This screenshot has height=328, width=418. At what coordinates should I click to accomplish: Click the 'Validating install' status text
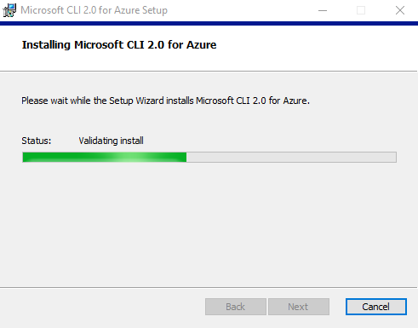point(111,141)
